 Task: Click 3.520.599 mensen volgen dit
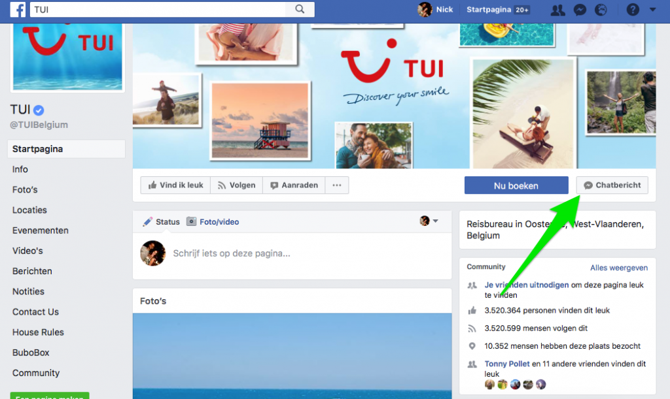point(536,328)
